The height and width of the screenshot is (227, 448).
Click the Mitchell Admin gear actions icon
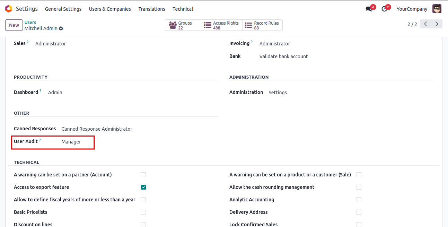tap(61, 28)
